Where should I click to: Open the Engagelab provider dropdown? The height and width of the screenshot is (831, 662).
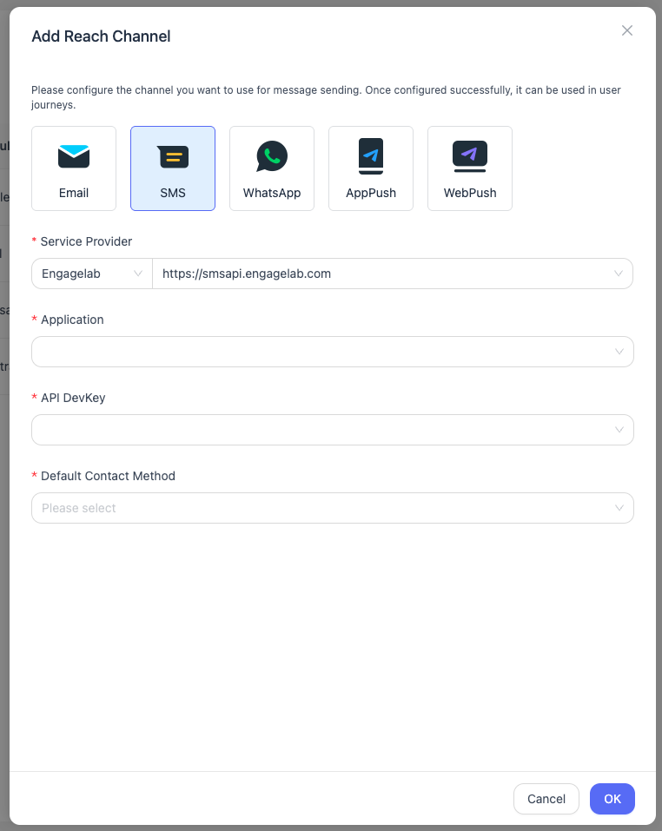click(x=92, y=274)
